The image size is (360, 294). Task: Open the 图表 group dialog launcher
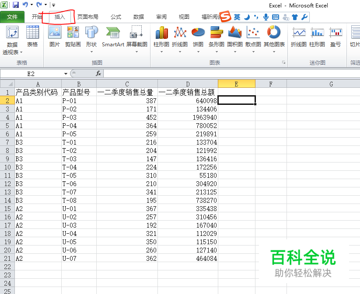click(284, 62)
